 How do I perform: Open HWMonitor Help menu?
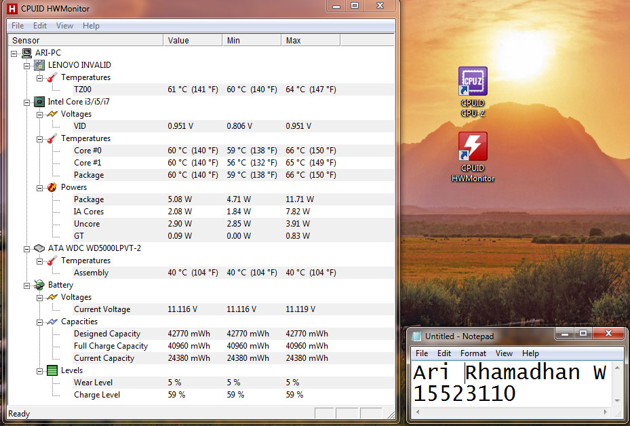pyautogui.click(x=91, y=26)
